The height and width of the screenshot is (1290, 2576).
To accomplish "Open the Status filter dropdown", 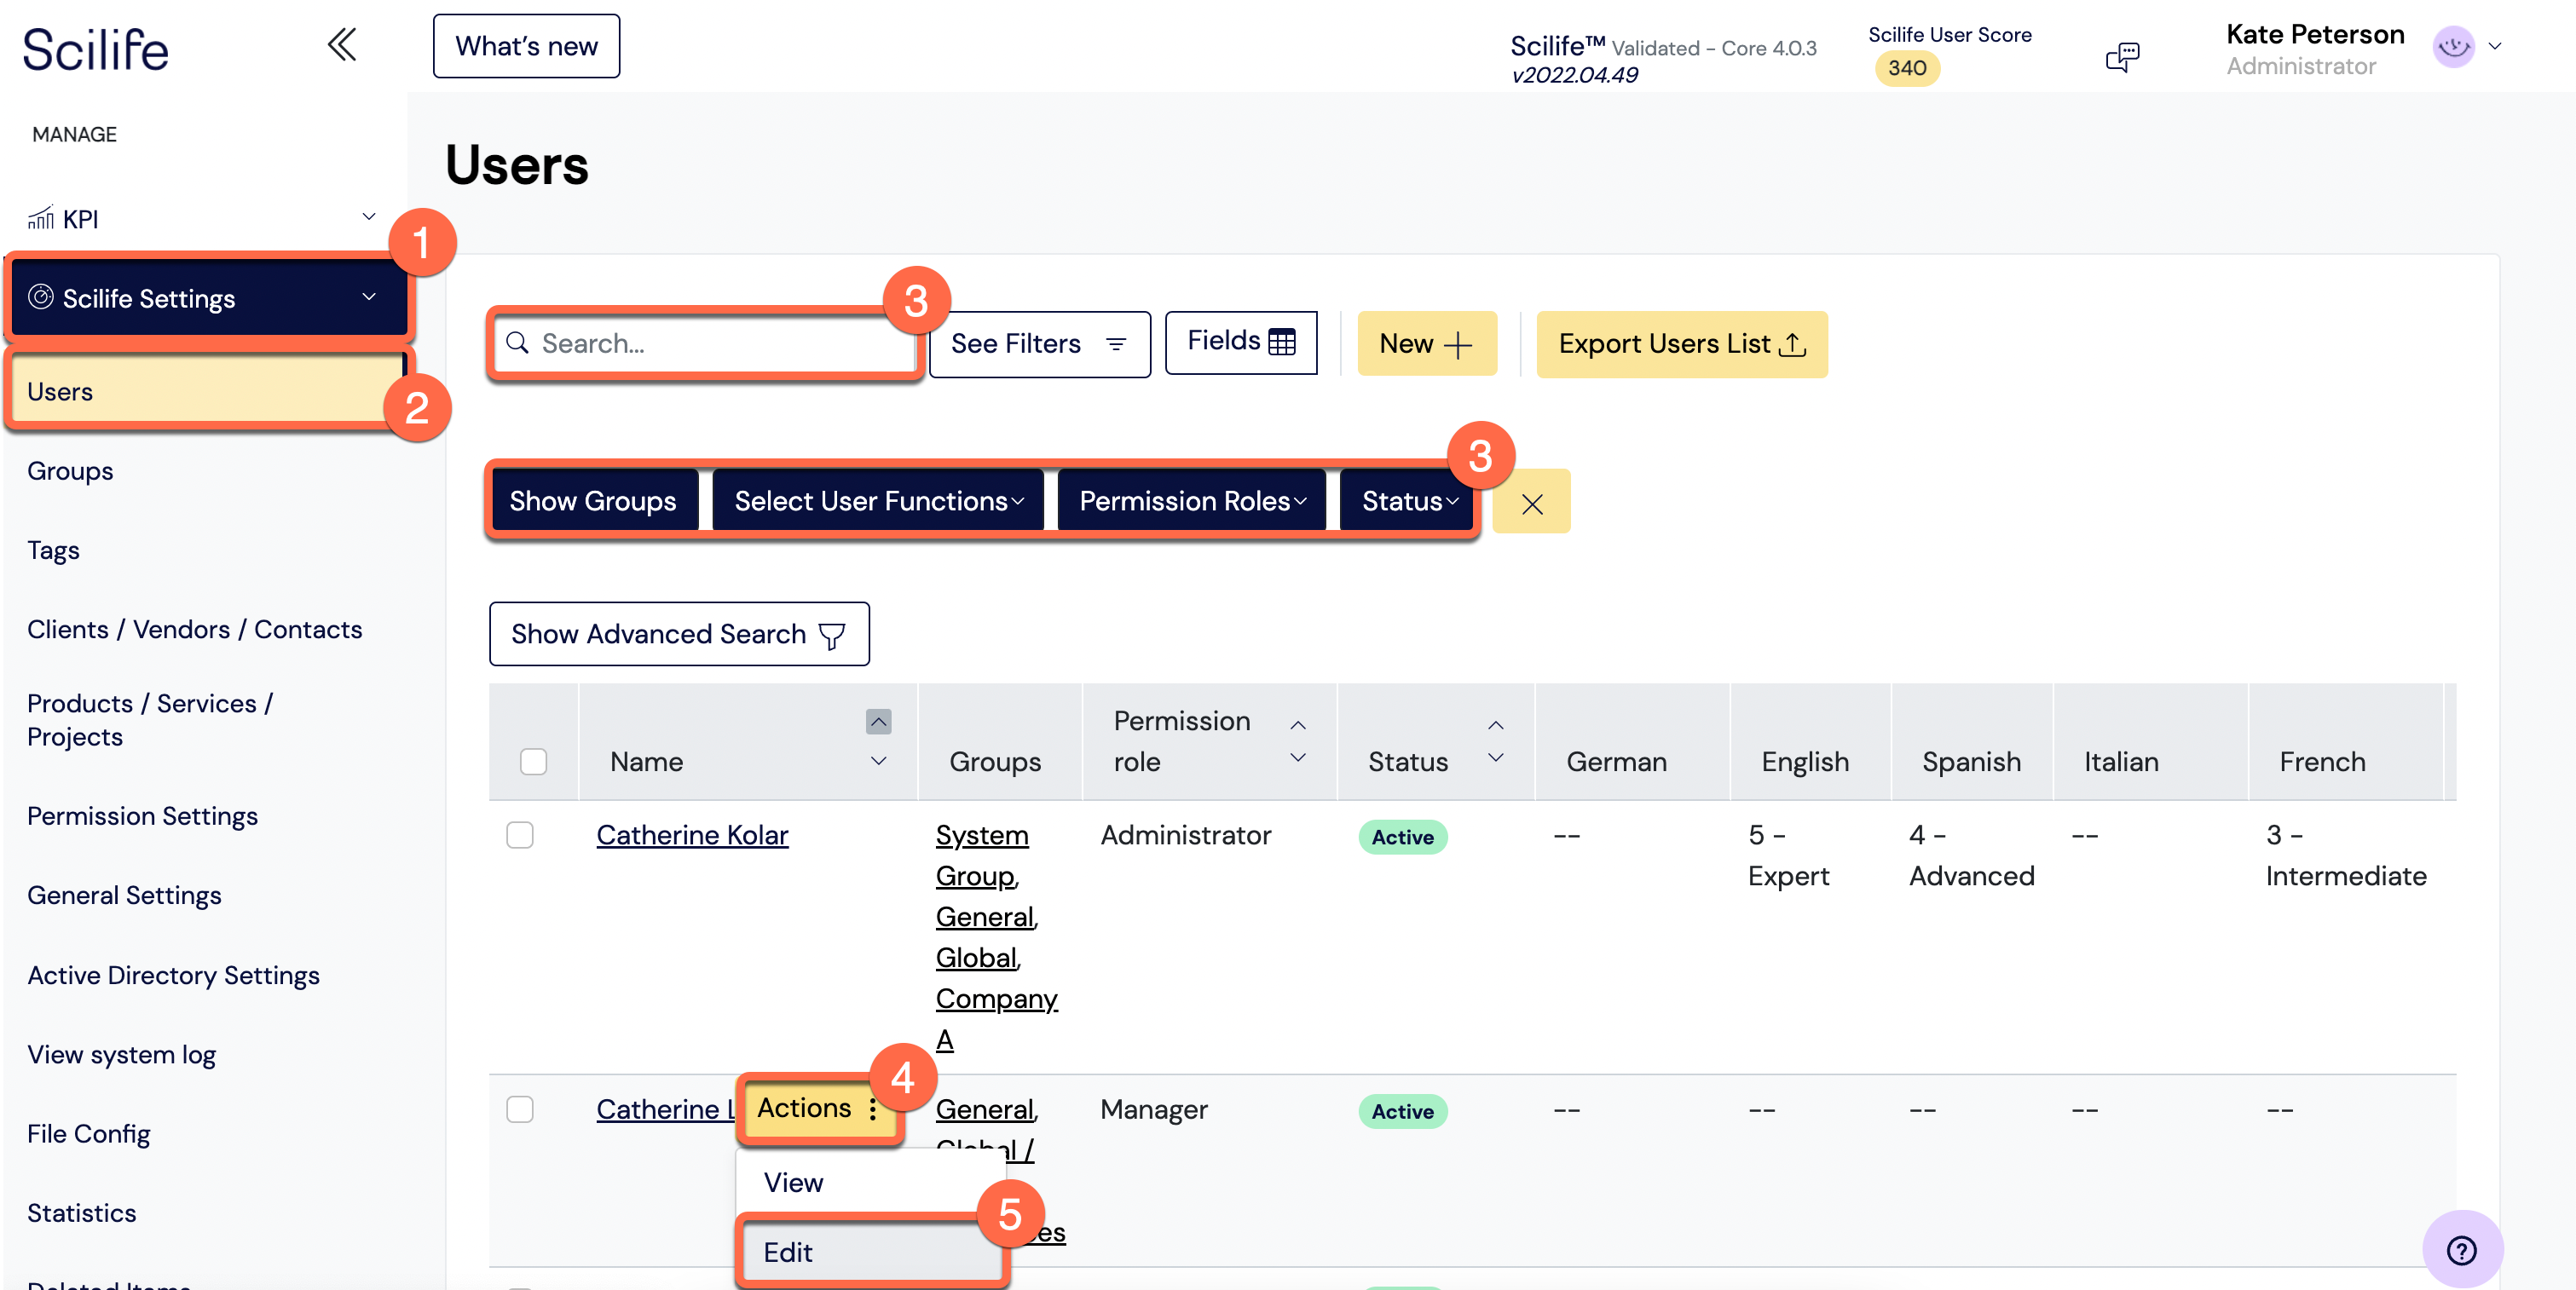I will coord(1409,501).
